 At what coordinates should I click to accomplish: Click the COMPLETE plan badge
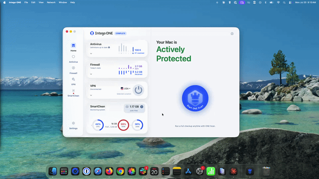coord(120,33)
